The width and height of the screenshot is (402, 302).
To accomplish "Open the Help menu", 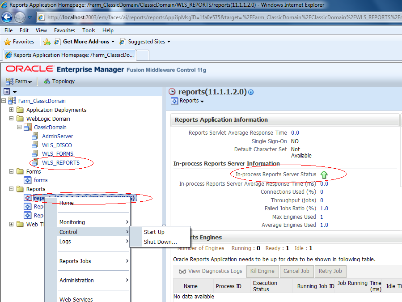I will [108, 30].
